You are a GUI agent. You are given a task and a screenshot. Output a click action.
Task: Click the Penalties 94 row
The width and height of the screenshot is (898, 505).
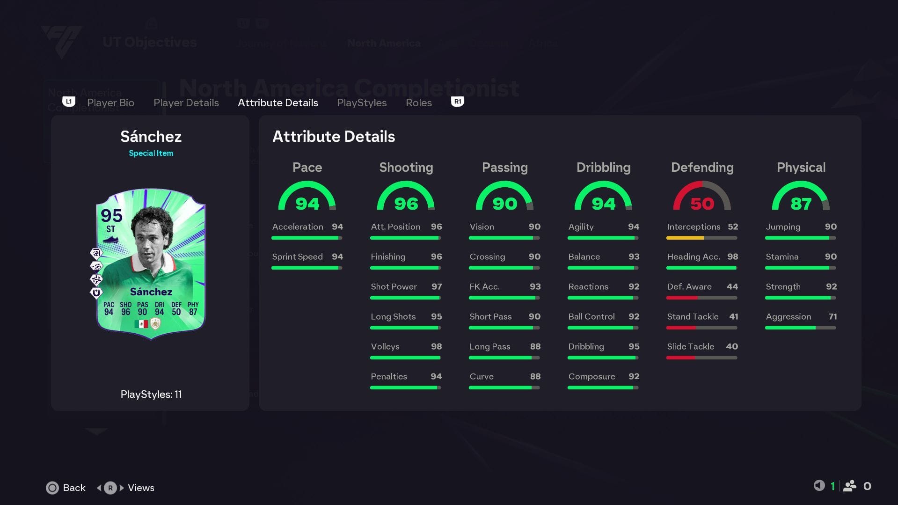[406, 381]
